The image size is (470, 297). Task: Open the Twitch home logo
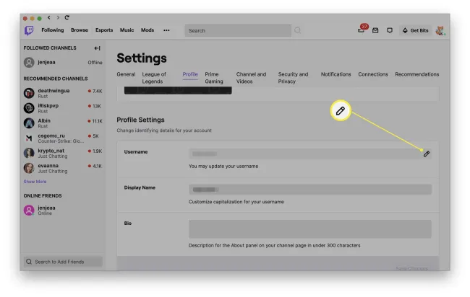pyautogui.click(x=29, y=30)
